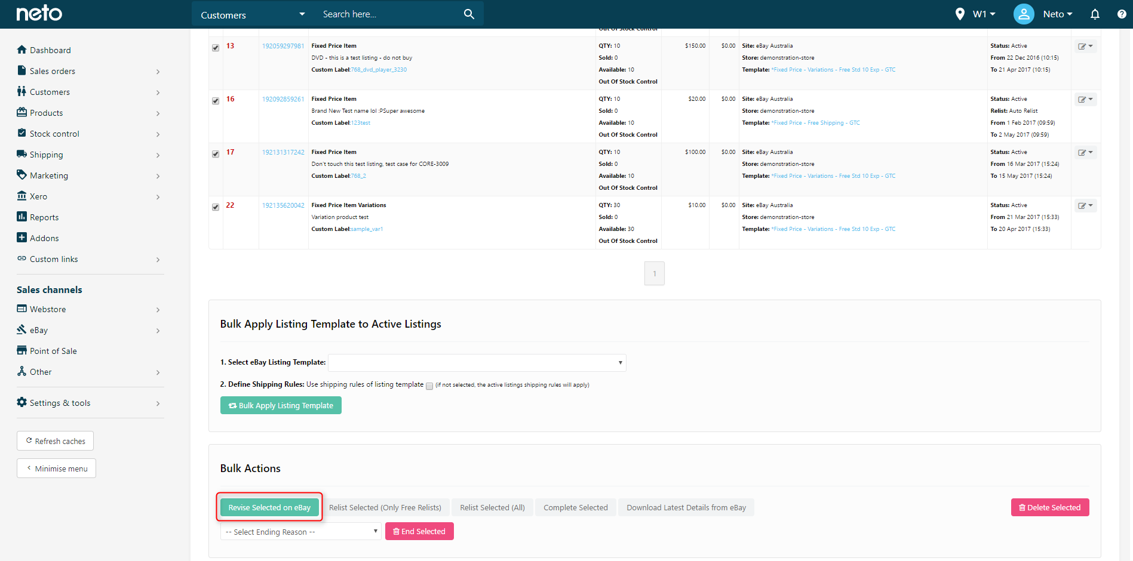The image size is (1133, 561).
Task: Click the search magnifier icon
Action: click(469, 14)
